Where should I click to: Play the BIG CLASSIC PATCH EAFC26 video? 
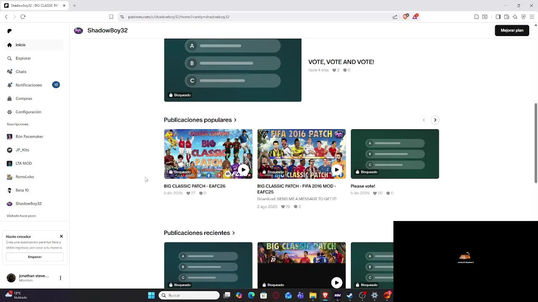(x=243, y=170)
